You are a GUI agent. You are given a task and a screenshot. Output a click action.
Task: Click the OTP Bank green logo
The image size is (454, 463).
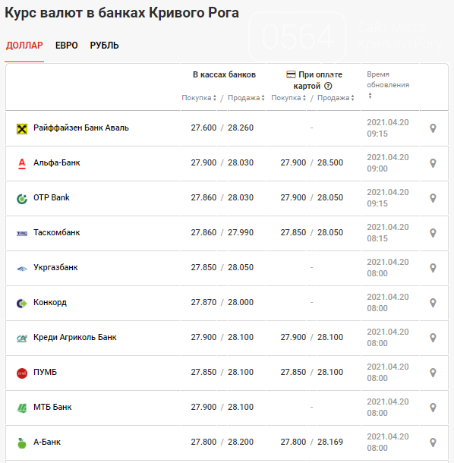coord(22,199)
